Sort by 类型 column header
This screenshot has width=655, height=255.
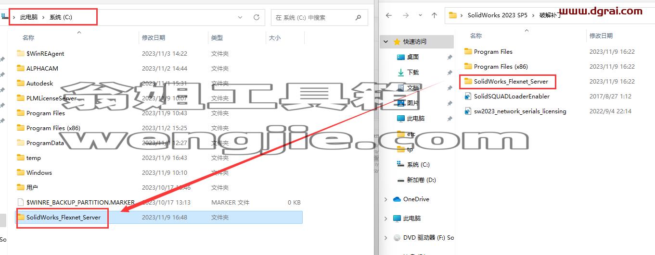click(x=217, y=37)
